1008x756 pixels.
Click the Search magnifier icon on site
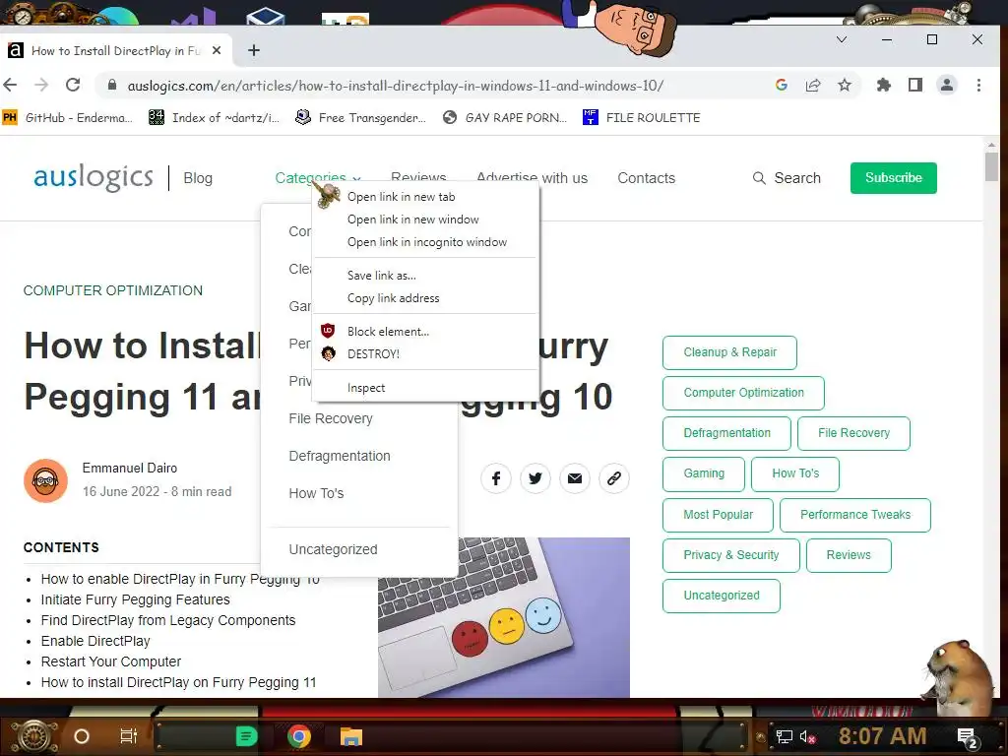[x=759, y=178]
